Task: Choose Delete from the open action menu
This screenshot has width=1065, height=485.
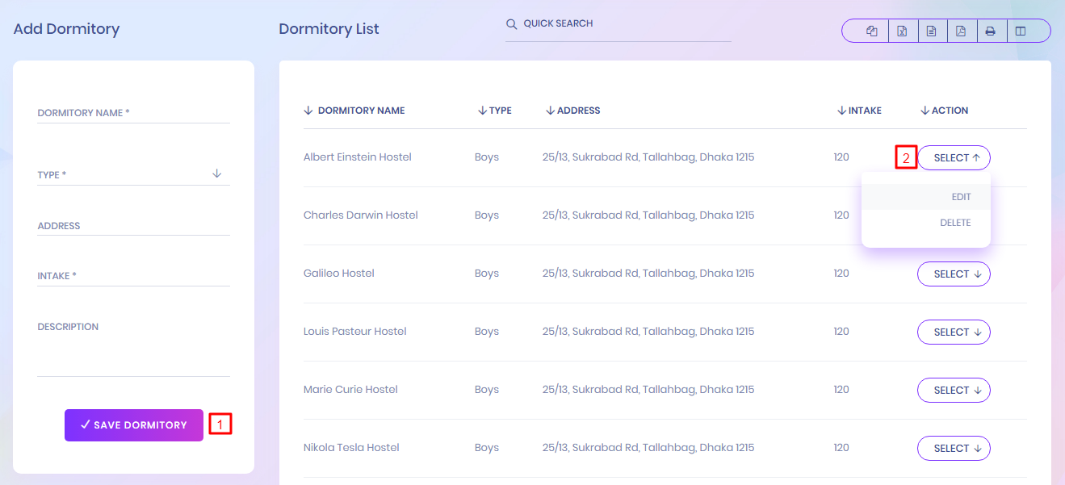Action: click(954, 223)
